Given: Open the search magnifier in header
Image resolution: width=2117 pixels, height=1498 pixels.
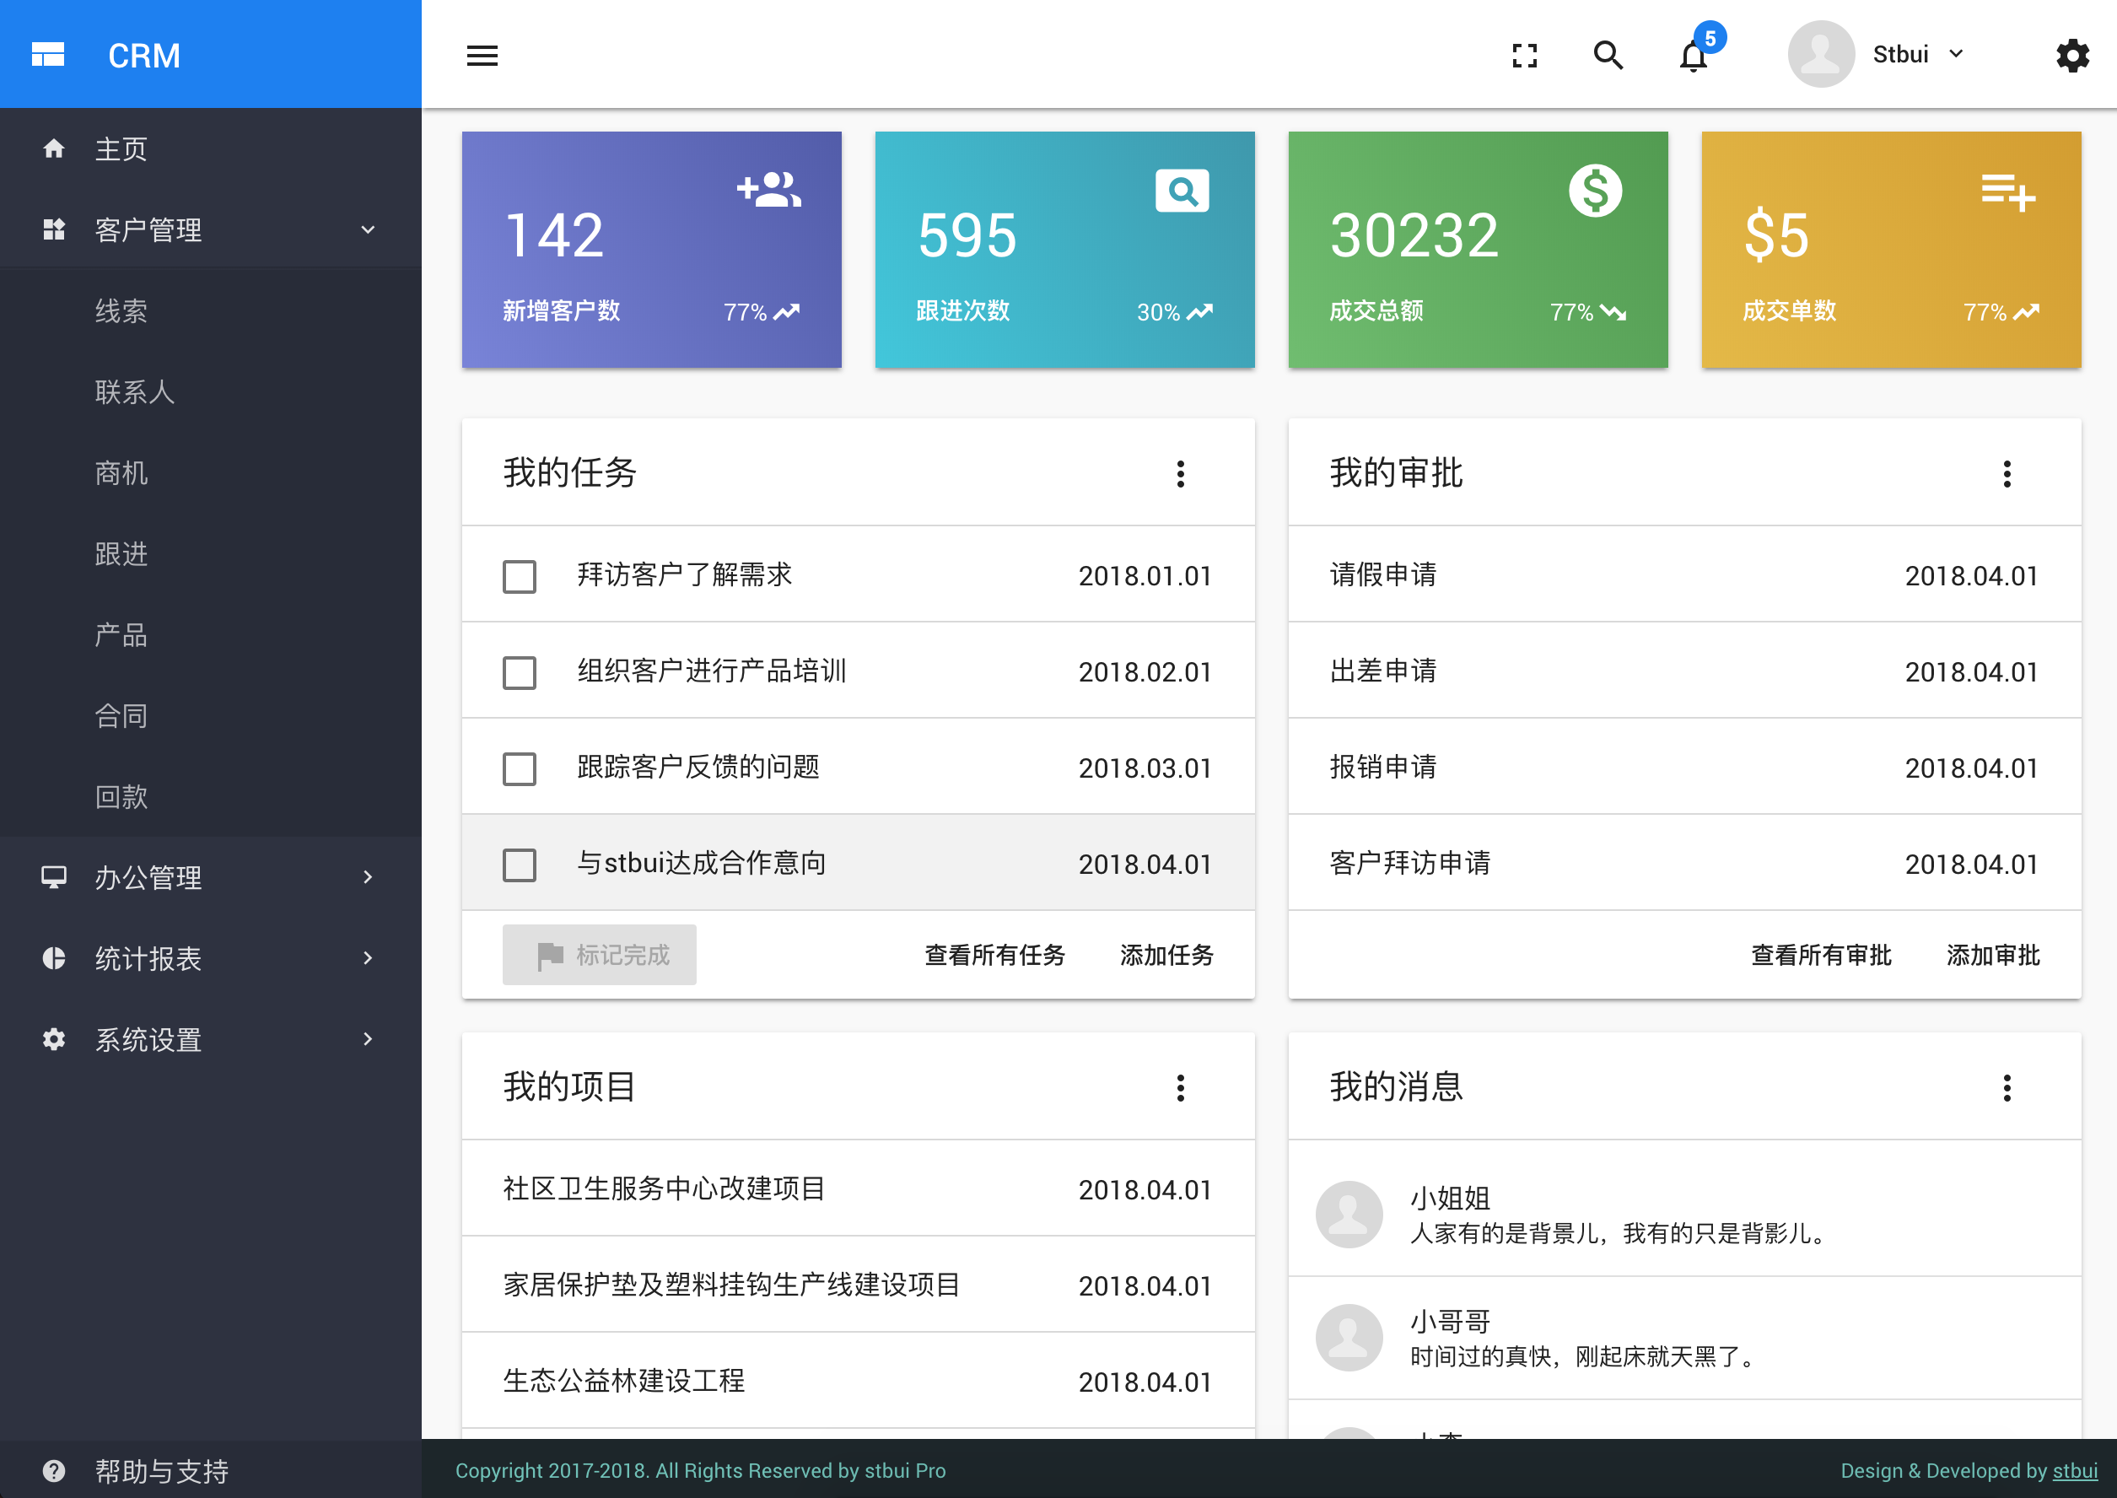Looking at the screenshot, I should coord(1608,56).
